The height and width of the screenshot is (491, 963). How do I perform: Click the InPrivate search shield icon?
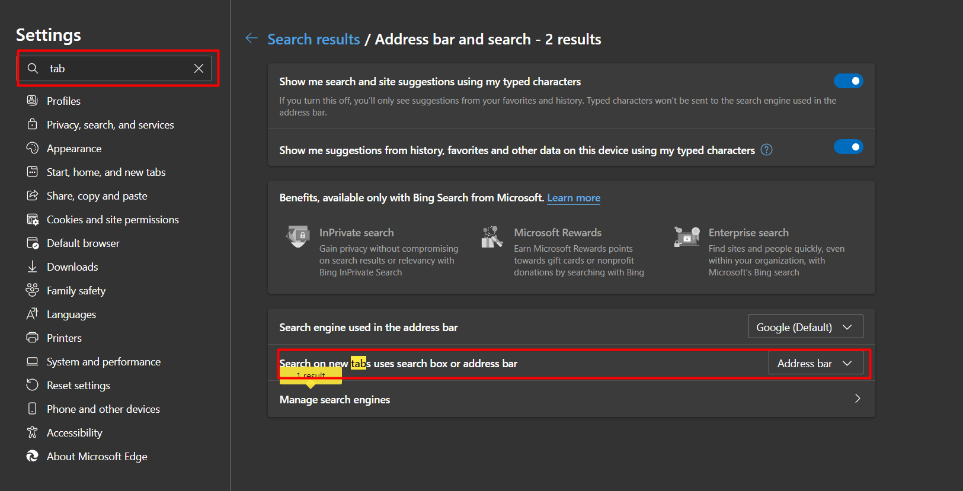click(297, 236)
